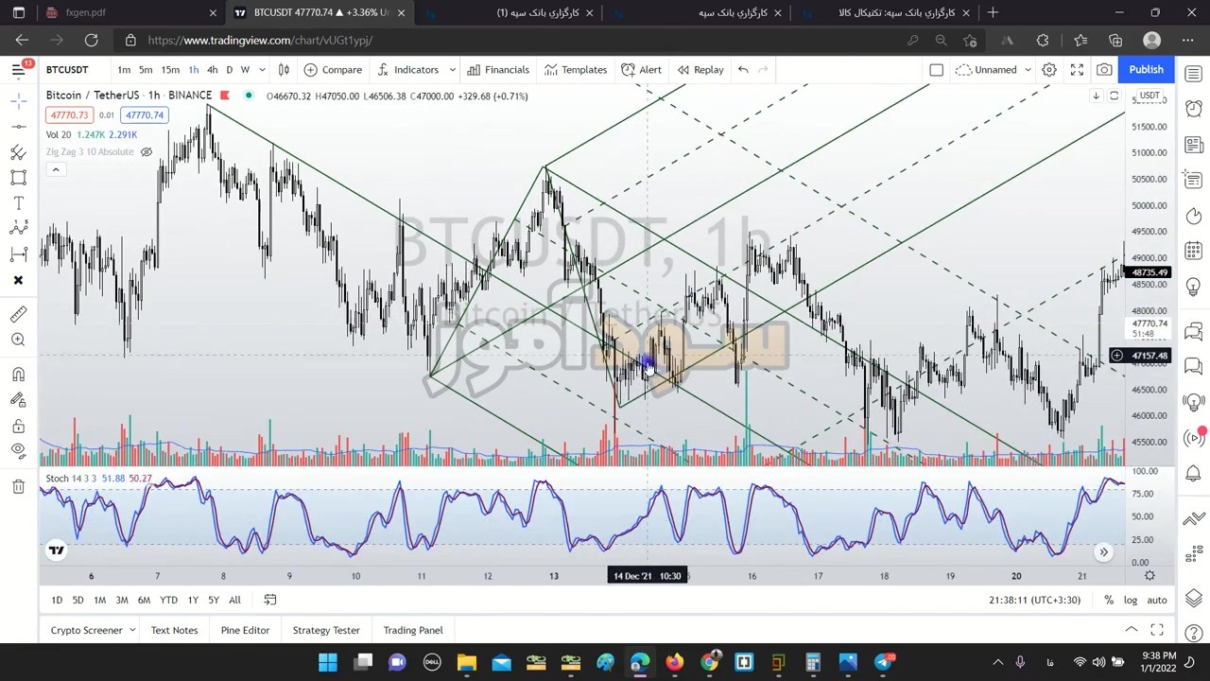Toggle percentage scale mode
Image resolution: width=1210 pixels, height=681 pixels.
(x=1109, y=600)
